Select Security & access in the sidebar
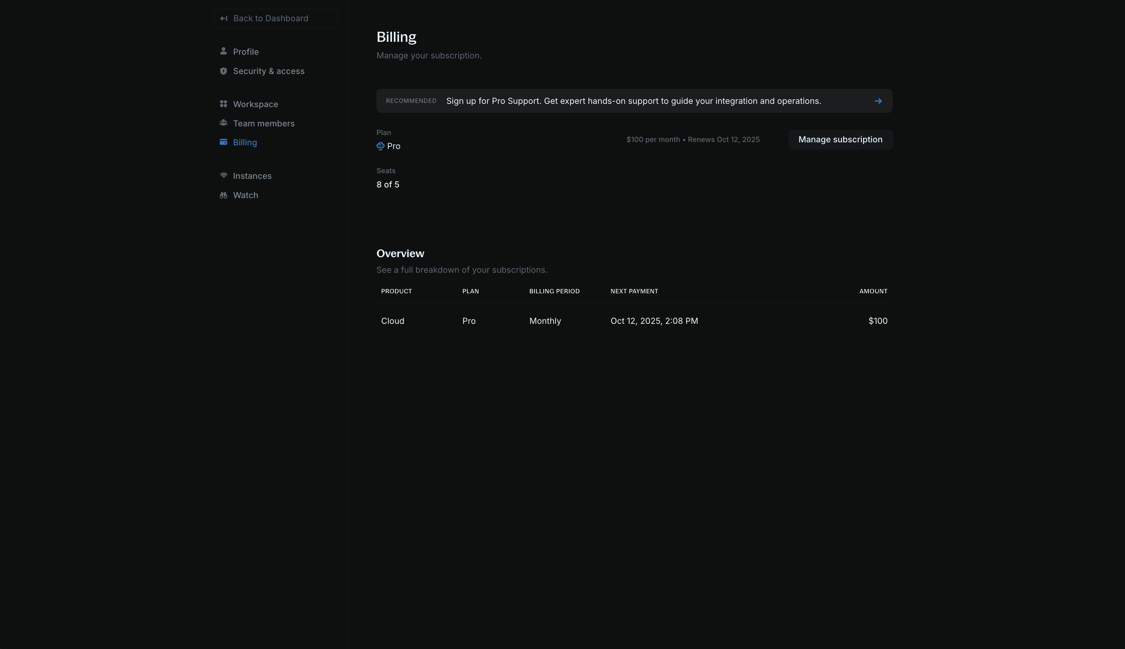This screenshot has height=649, width=1125. click(x=268, y=71)
